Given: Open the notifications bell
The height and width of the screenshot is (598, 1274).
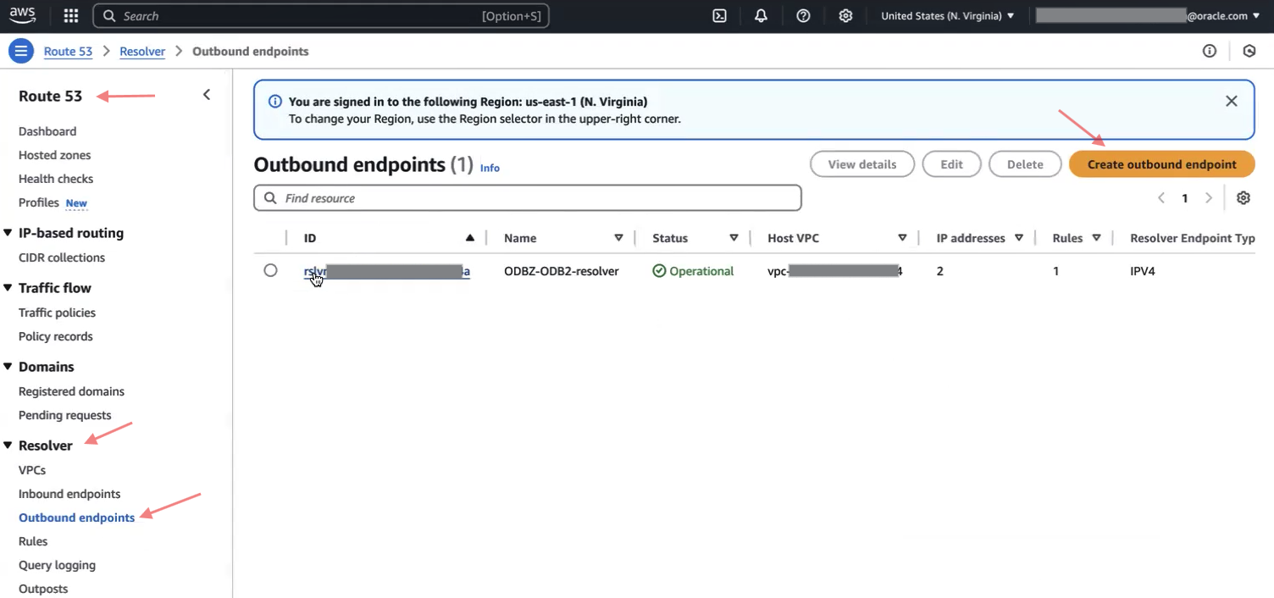Looking at the screenshot, I should 761,15.
